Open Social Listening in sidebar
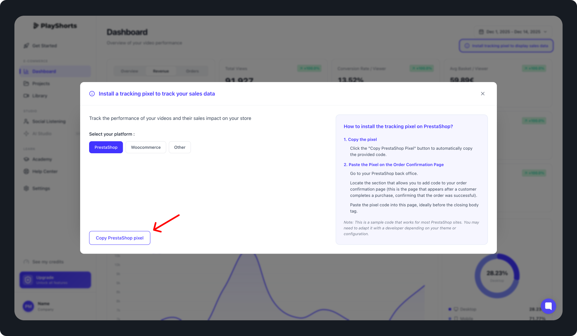577x336 pixels. pos(49,122)
